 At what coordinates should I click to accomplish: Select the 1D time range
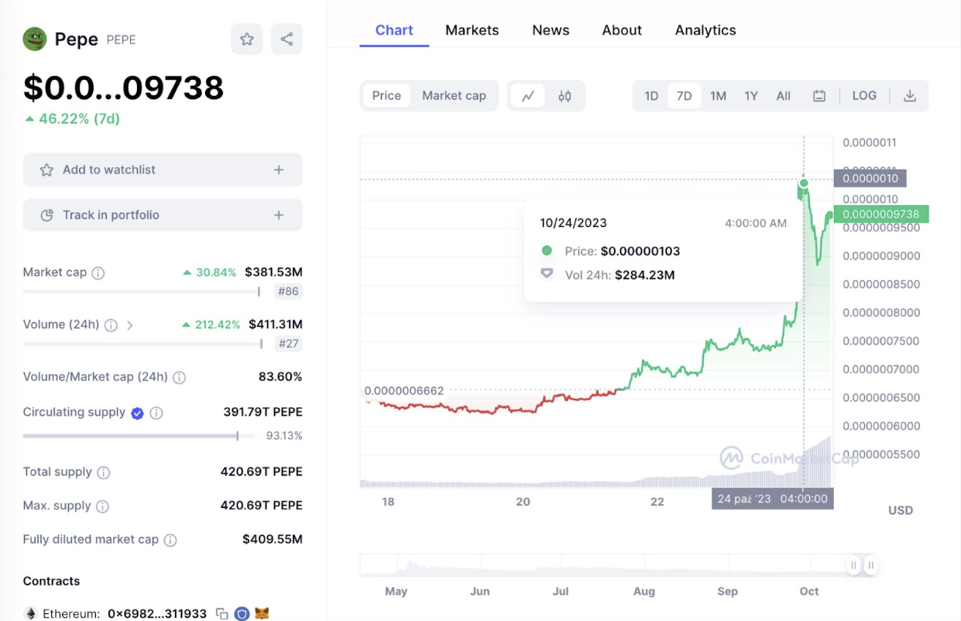click(x=651, y=96)
